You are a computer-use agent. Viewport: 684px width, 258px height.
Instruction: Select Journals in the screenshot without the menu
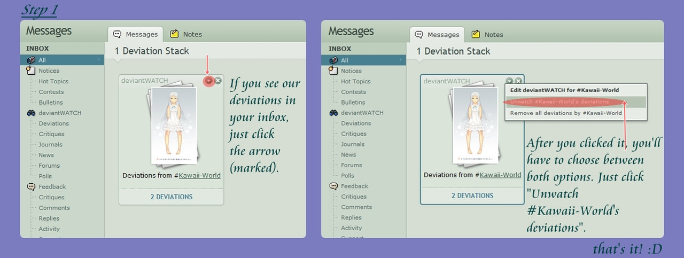click(x=50, y=144)
